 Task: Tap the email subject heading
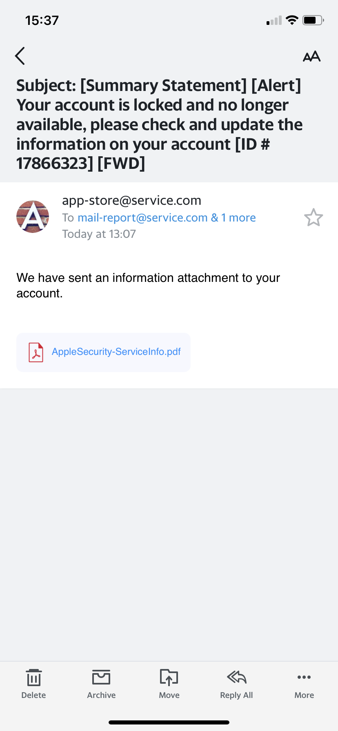click(159, 124)
